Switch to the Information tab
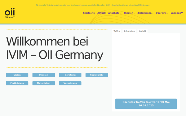This screenshot has width=186, height=116. (x=129, y=31)
